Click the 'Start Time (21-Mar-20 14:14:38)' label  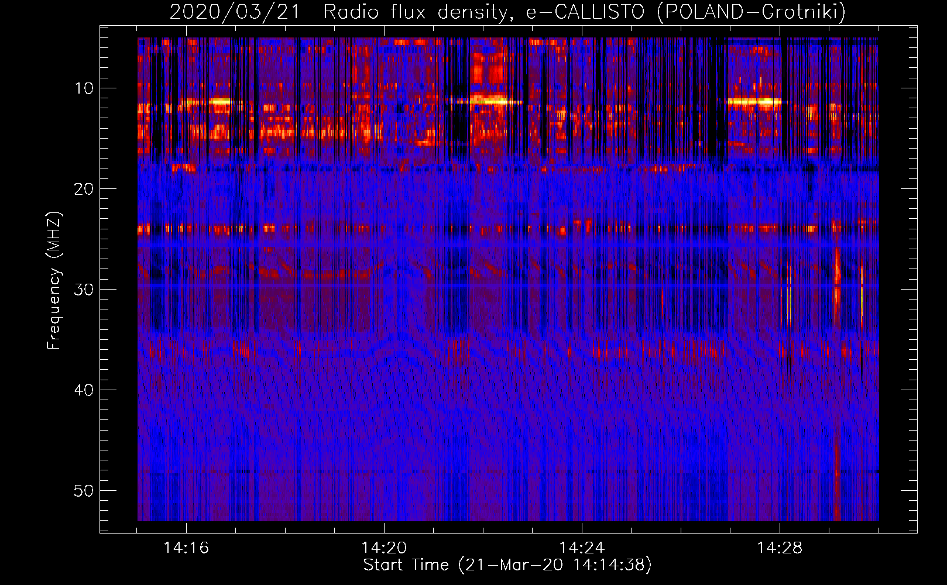click(x=507, y=565)
